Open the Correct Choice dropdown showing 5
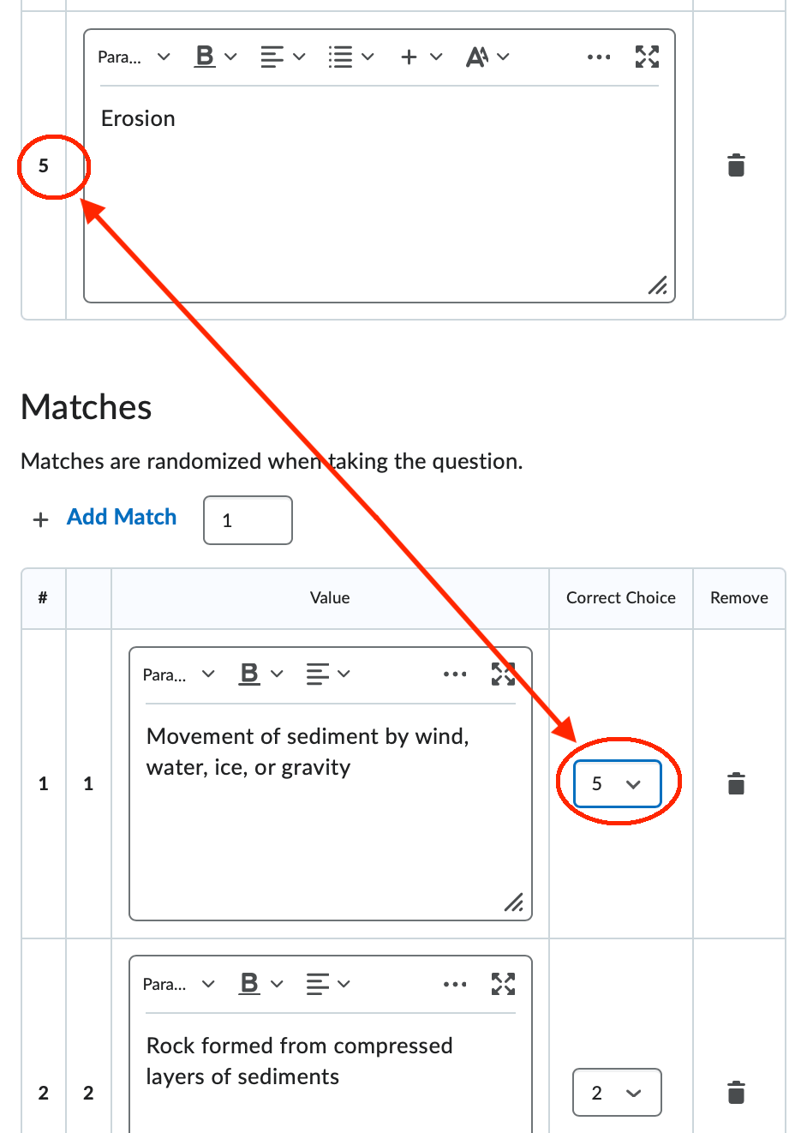The height and width of the screenshot is (1133, 795). click(617, 782)
